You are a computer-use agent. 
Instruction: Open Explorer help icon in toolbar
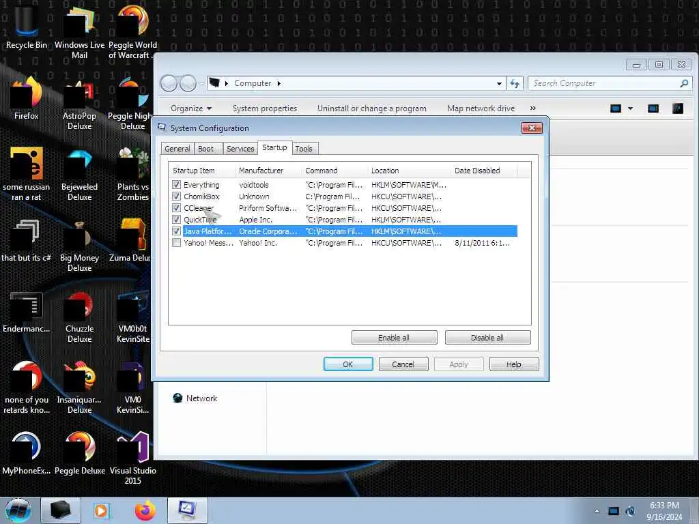(678, 108)
